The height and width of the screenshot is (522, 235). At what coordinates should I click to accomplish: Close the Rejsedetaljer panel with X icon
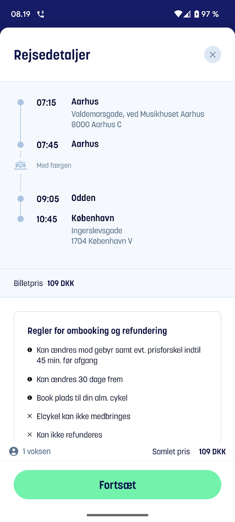click(213, 55)
